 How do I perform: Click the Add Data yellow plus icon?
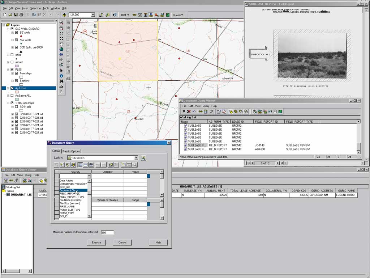click(x=64, y=15)
